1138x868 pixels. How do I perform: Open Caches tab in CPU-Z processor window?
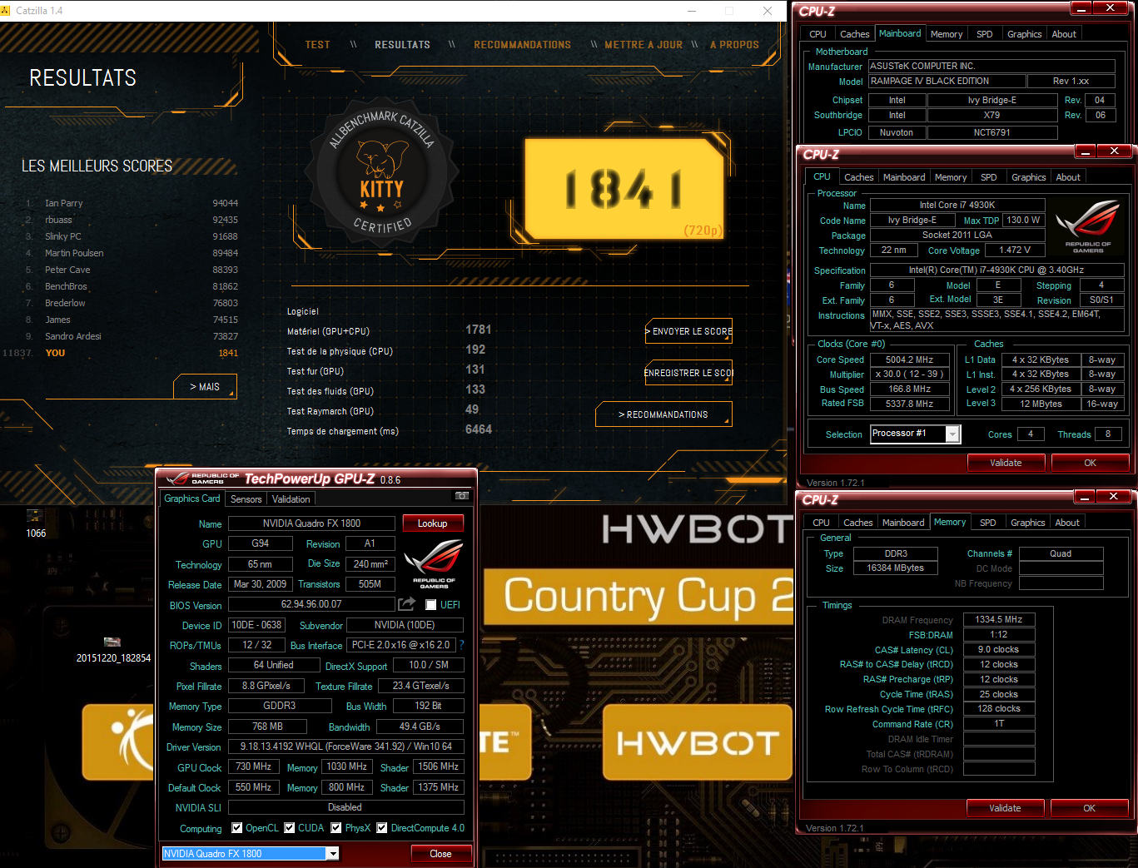click(x=858, y=177)
